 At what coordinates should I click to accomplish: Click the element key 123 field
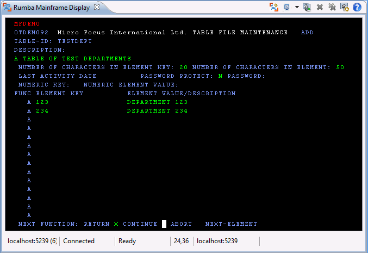42,102
